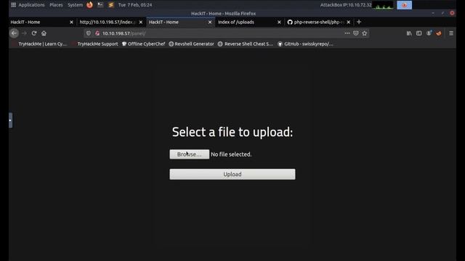Screen dimensions: 465x261
Task: Close the http://10.10.198.57/index tab
Action: [140, 22]
